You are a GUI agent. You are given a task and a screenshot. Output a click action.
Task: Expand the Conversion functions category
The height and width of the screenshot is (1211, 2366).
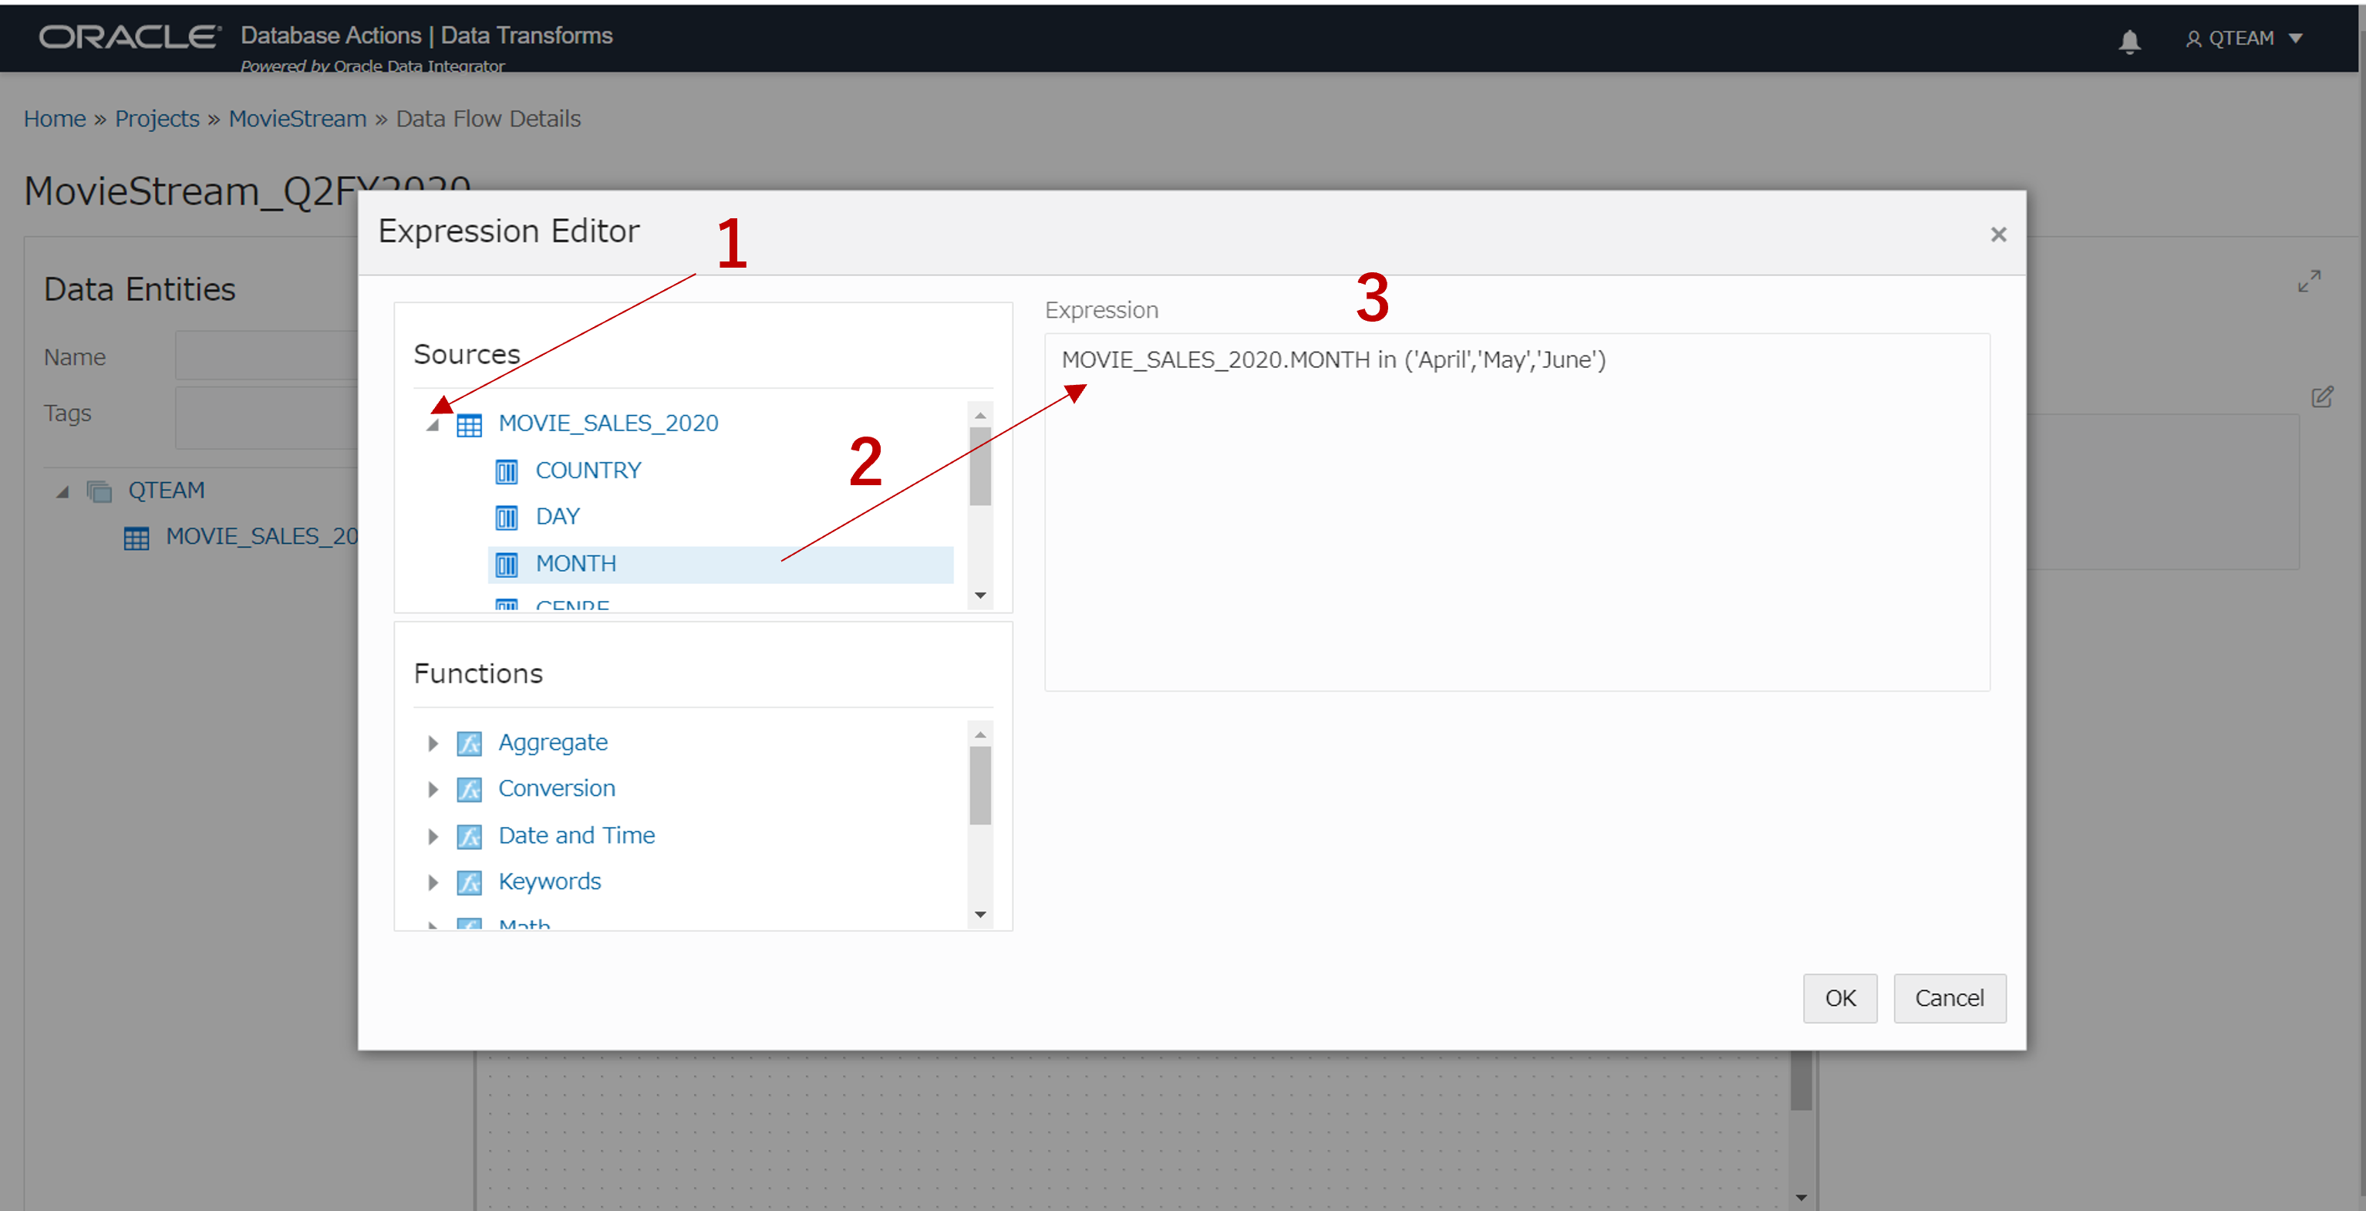[x=433, y=789]
